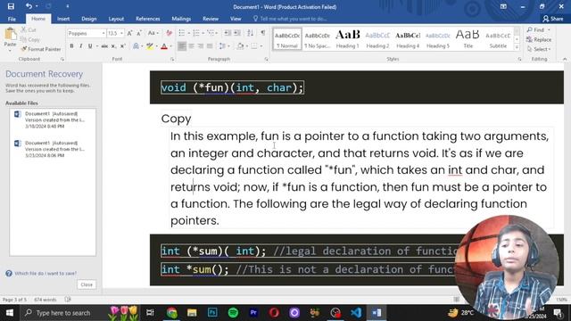Toggle bold formatting
Screen dimensions: 571x321
coord(71,46)
